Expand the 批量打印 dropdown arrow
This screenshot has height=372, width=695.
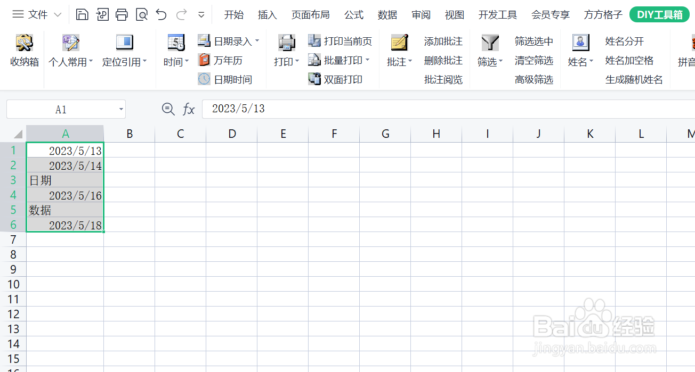tap(367, 60)
